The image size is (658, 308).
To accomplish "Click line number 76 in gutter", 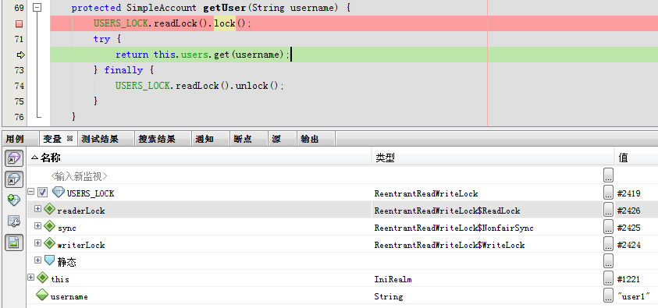I will [x=20, y=117].
